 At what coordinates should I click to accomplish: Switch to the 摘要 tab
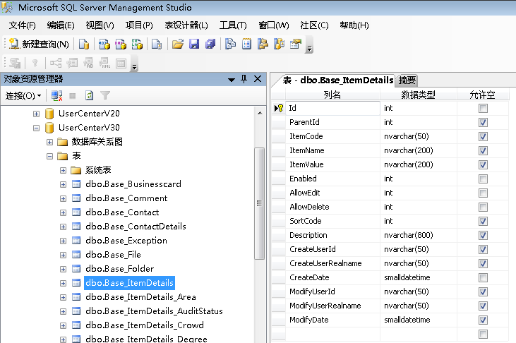tap(407, 80)
